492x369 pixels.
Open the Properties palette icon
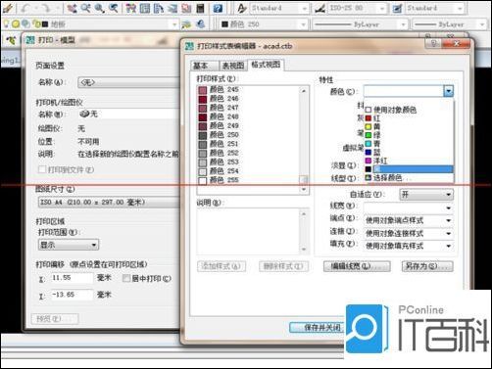[131, 8]
